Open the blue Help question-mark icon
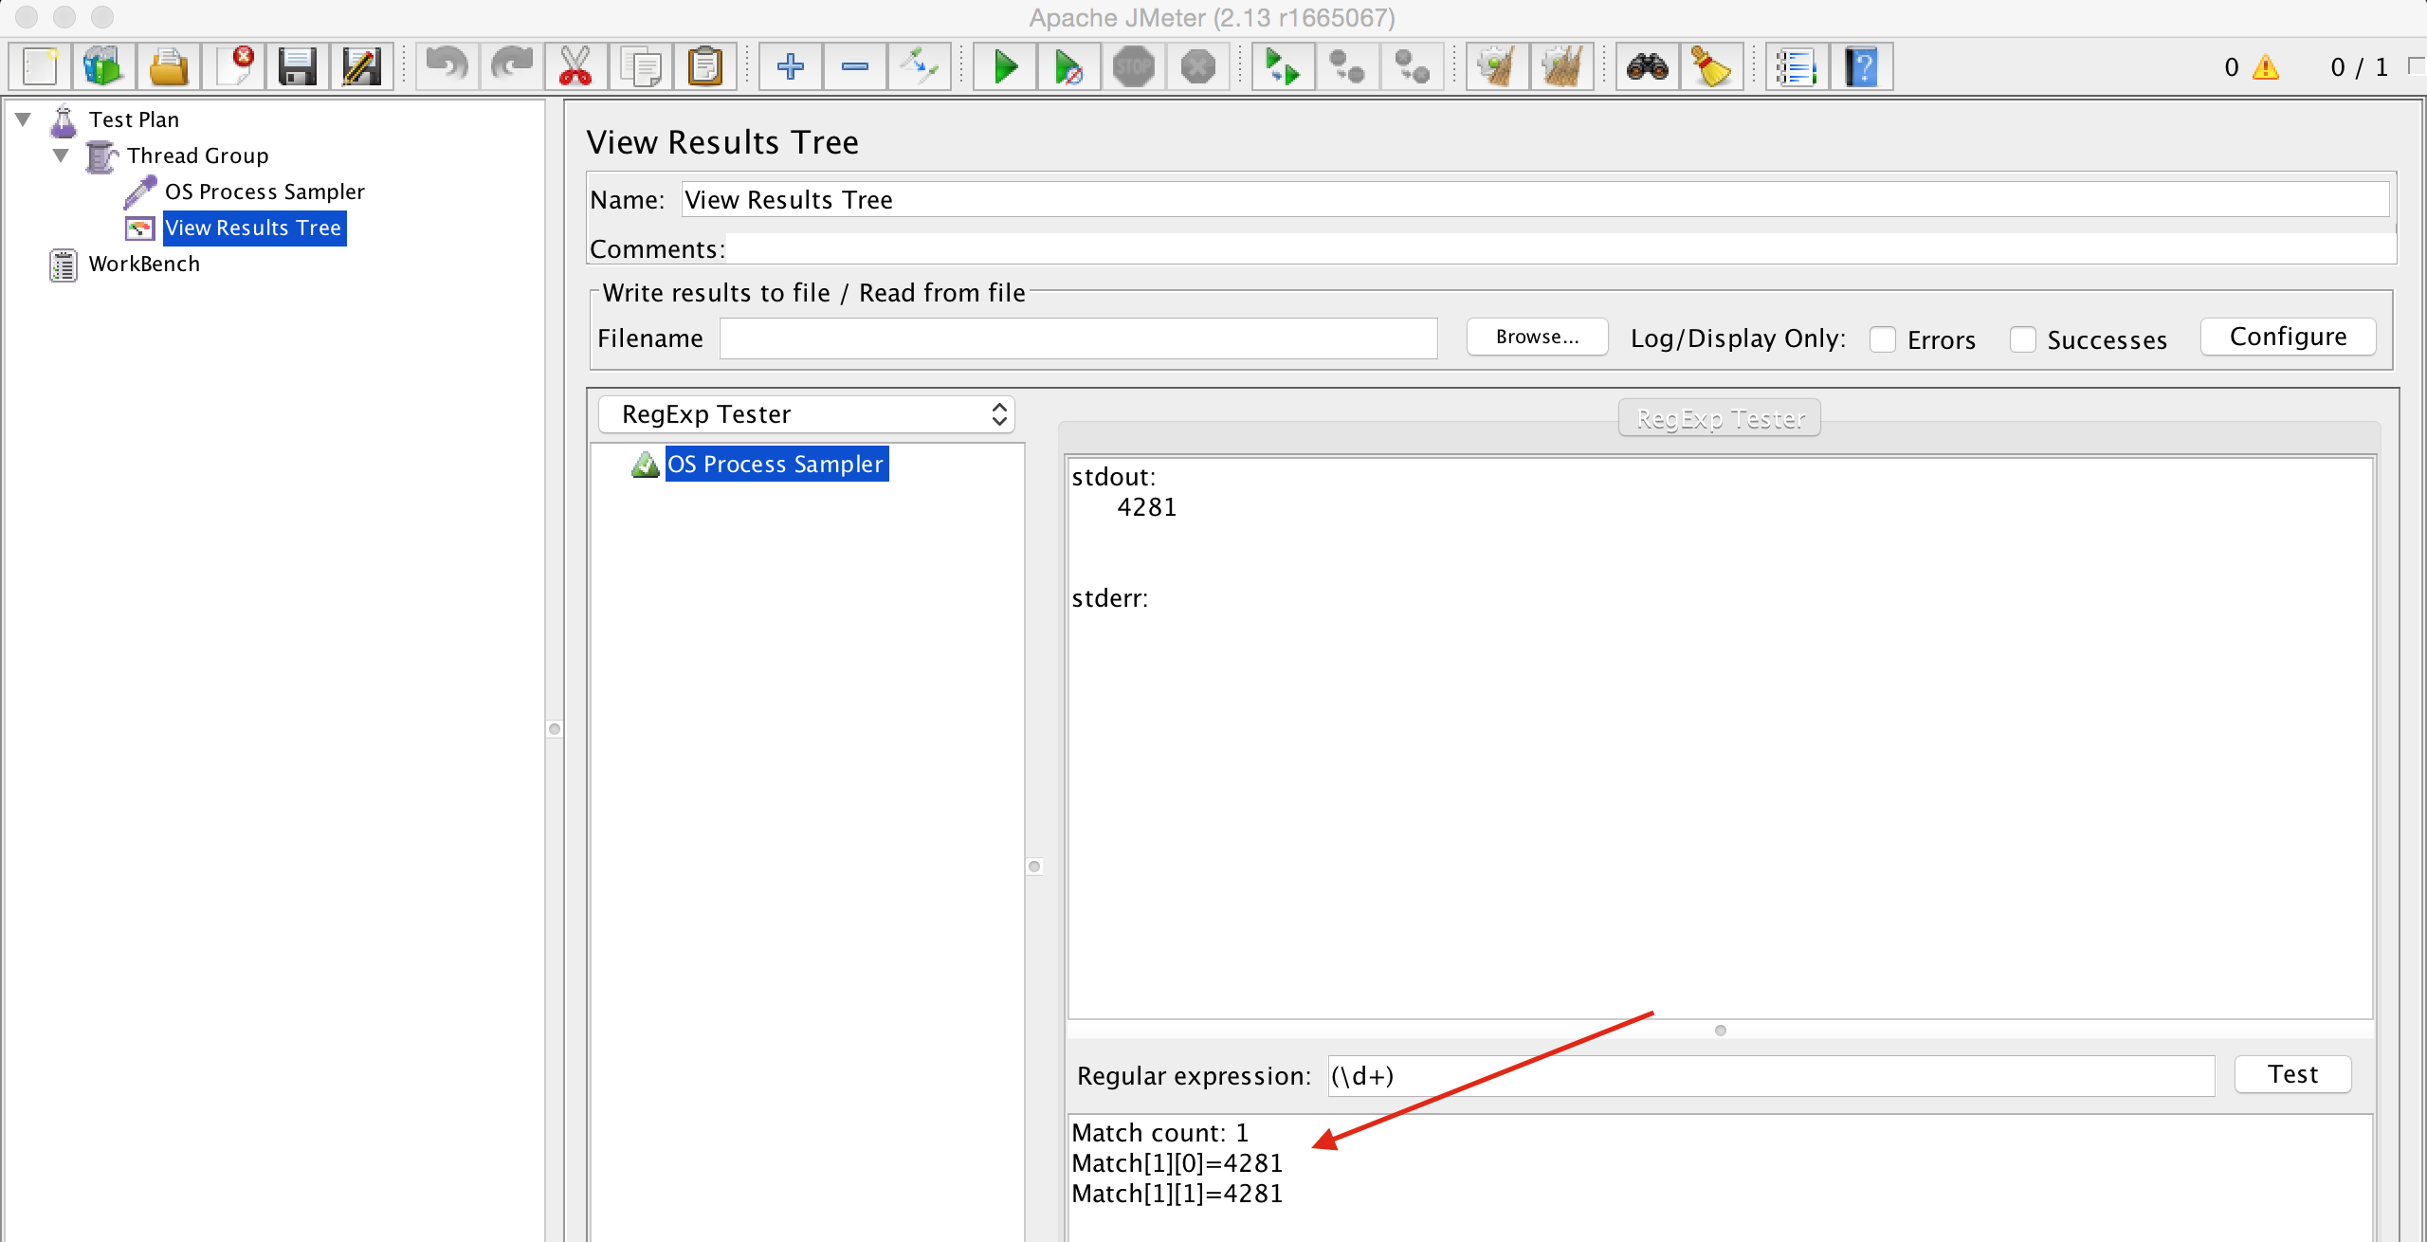2427x1242 pixels. (x=1861, y=67)
